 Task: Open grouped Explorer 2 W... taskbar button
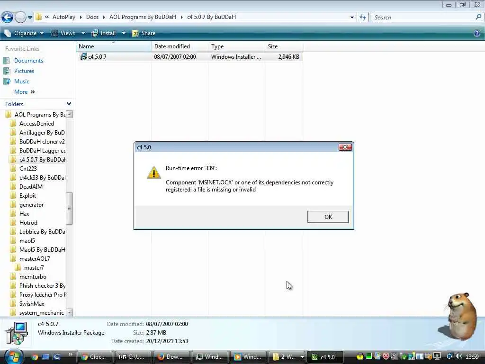(x=287, y=357)
